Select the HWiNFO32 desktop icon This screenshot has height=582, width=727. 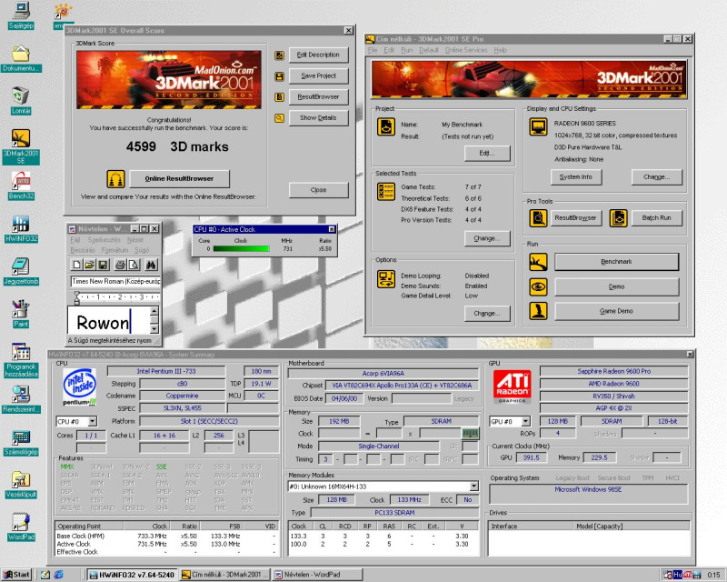21,229
